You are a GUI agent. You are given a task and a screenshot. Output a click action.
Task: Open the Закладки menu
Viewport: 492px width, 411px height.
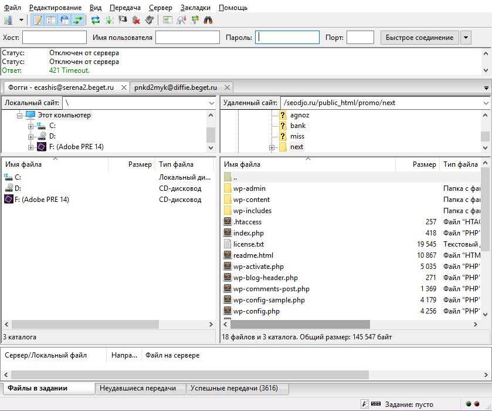pyautogui.click(x=195, y=8)
